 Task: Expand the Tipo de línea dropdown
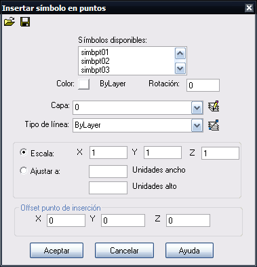coord(197,125)
